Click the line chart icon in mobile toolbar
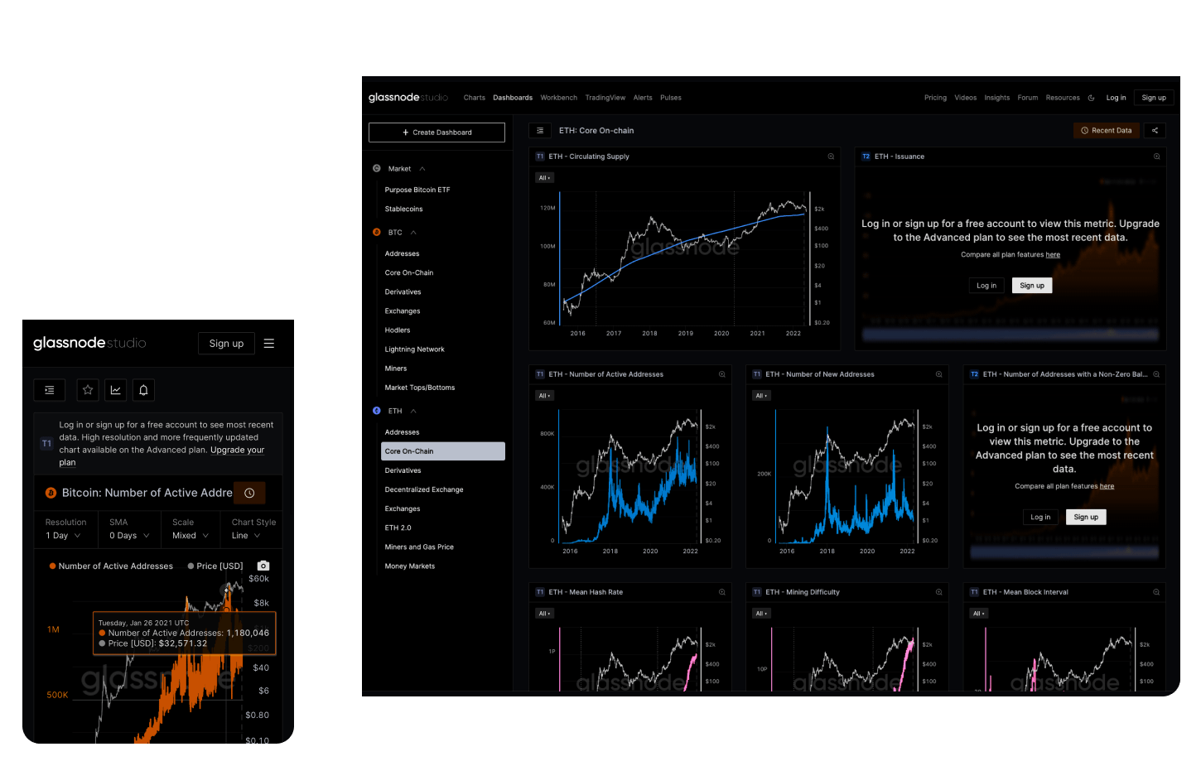Viewport: 1201px width, 766px height. tap(116, 390)
